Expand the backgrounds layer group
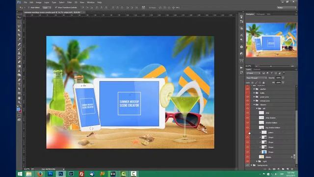 tap(252, 165)
